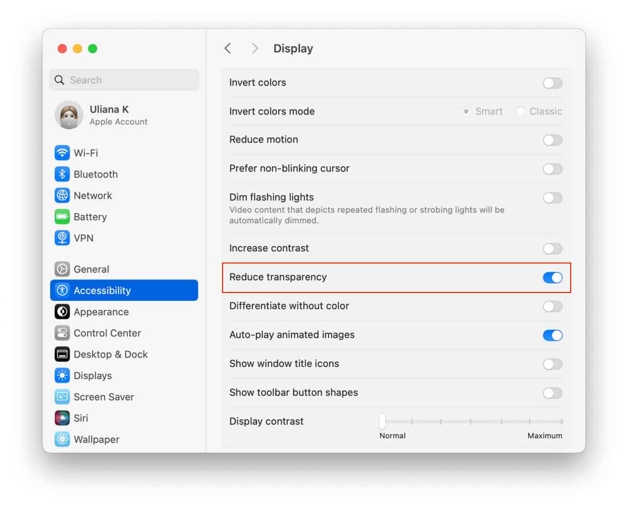Open Siri settings via its icon
Screen dimensions: 628x509
coord(62,418)
